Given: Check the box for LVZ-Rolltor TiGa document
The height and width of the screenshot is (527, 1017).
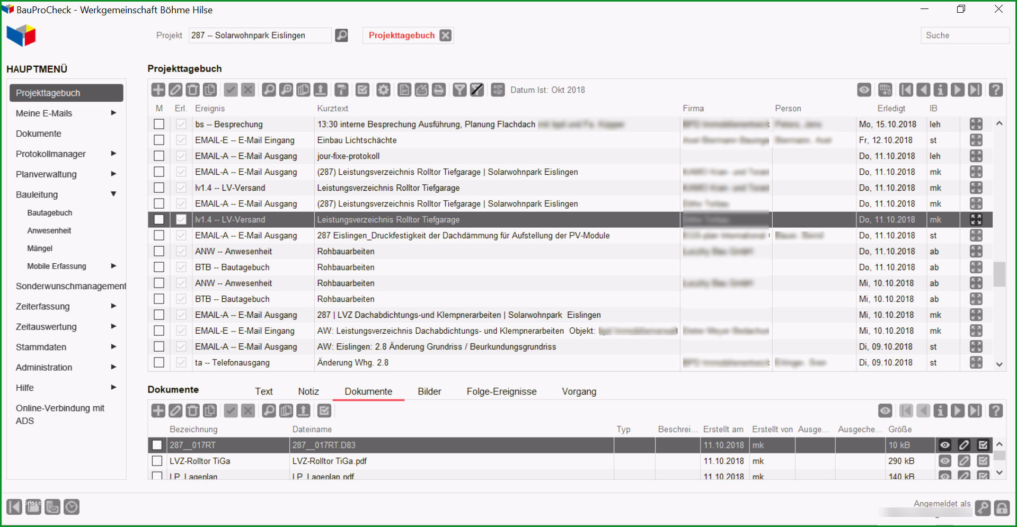Looking at the screenshot, I should point(157,461).
